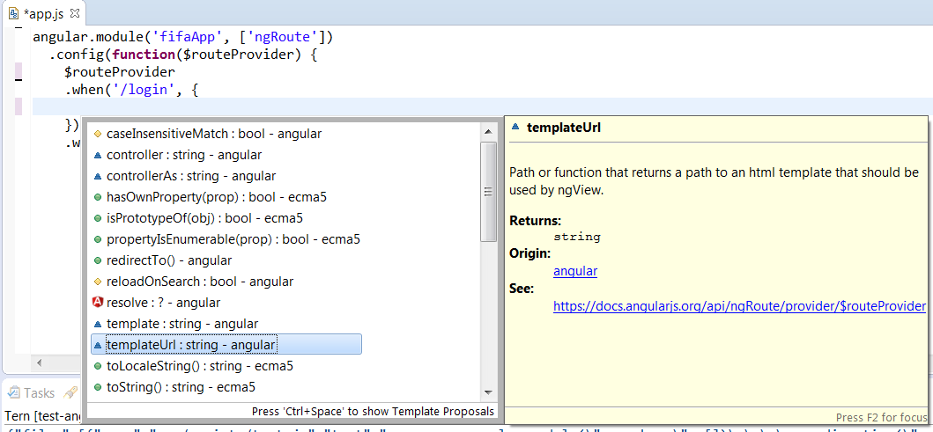The image size is (933, 432).
Task: Click the green circle icon next to hasOwnProperty
Action: point(98,198)
